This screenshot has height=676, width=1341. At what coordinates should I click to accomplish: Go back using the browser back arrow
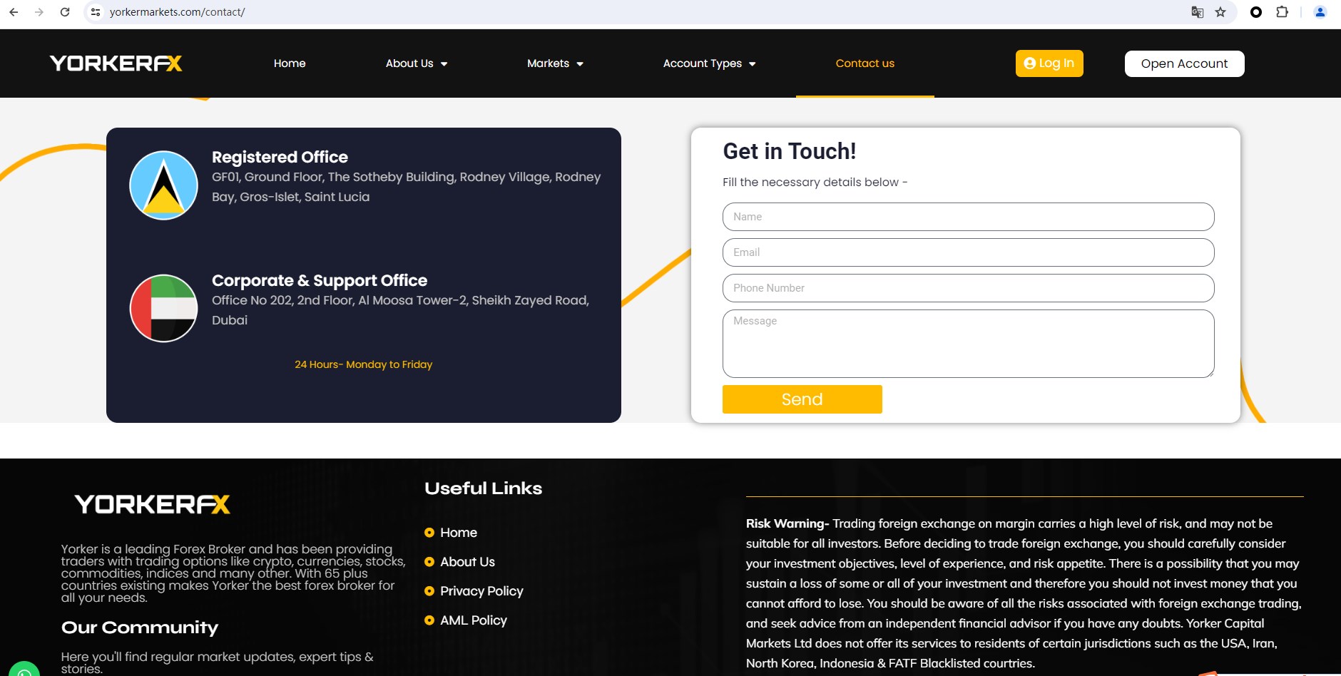[x=14, y=12]
